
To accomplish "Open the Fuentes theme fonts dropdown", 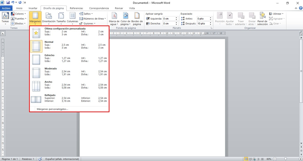I will (x=18, y=19).
